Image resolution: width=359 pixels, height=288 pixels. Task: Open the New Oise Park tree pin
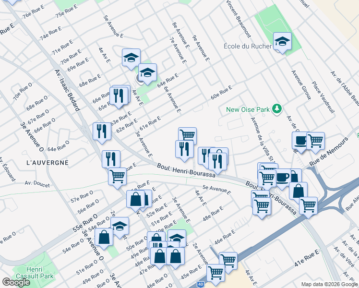pos(277,109)
